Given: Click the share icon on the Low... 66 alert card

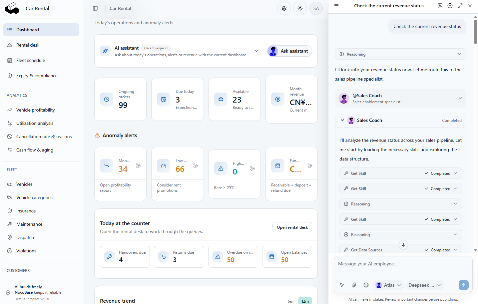Looking at the screenshot, I should [x=196, y=166].
